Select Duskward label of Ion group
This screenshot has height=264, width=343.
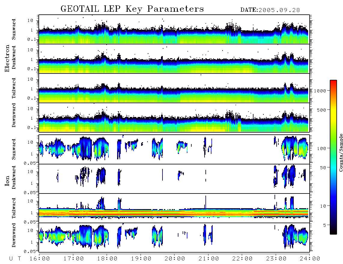(x=14, y=177)
